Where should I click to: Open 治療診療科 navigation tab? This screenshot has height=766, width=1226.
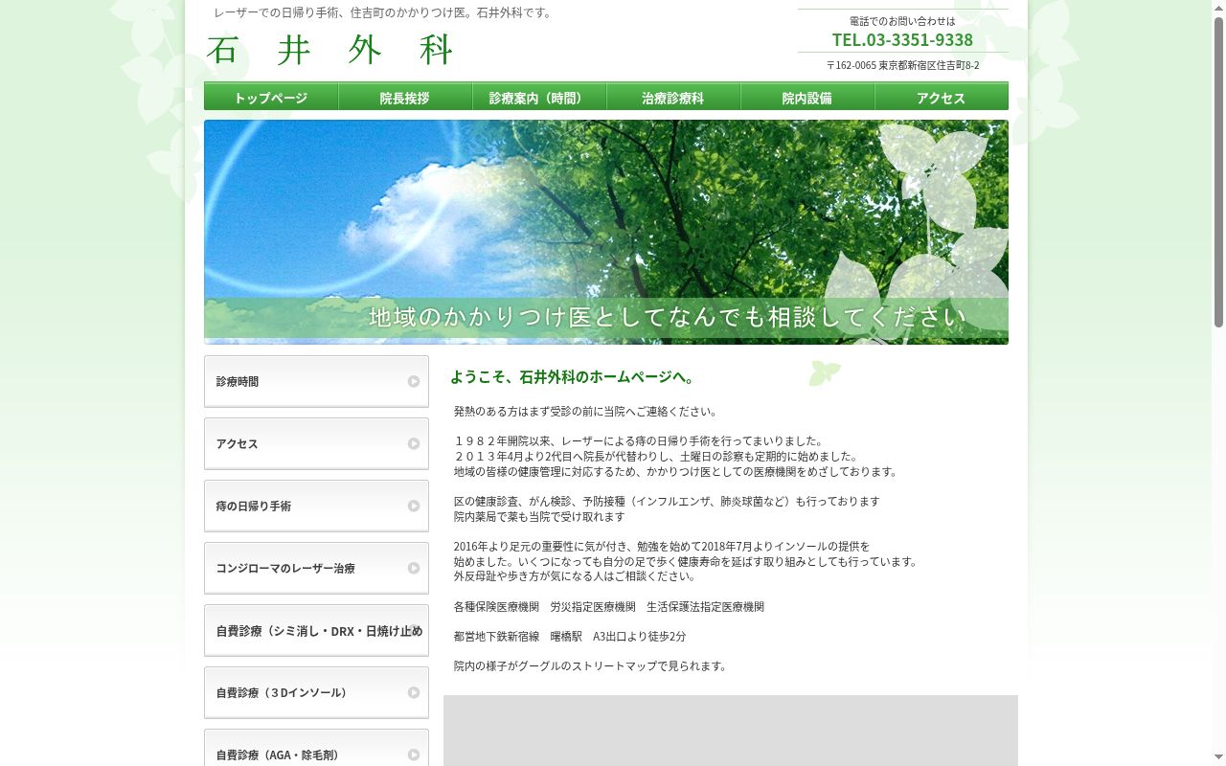(673, 97)
